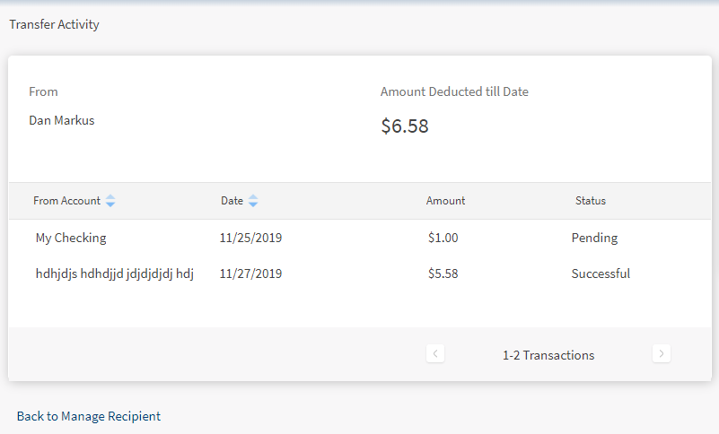Click the hdhjdjs hdhdjjd account row
The width and height of the screenshot is (719, 434).
115,273
